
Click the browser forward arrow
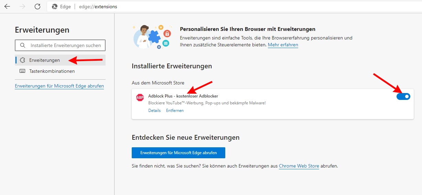22,7
